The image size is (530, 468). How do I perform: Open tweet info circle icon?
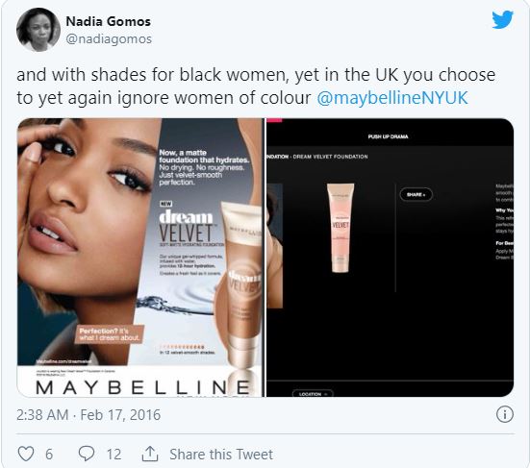click(505, 414)
